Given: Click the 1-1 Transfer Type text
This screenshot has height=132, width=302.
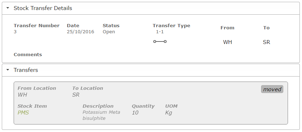Looking at the screenshot, I should 160,32.
